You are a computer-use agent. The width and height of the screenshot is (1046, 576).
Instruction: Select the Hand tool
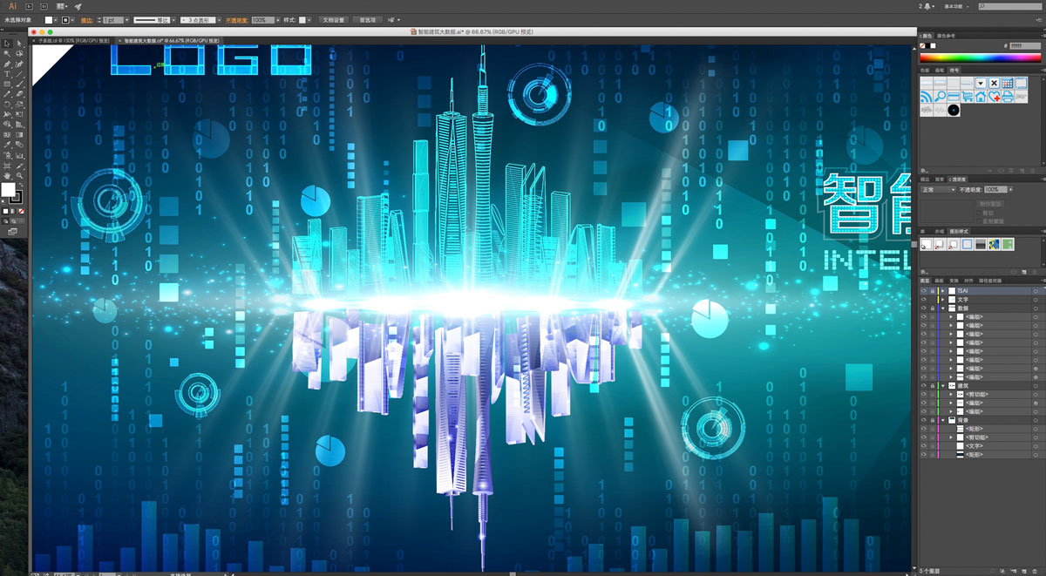coord(7,176)
